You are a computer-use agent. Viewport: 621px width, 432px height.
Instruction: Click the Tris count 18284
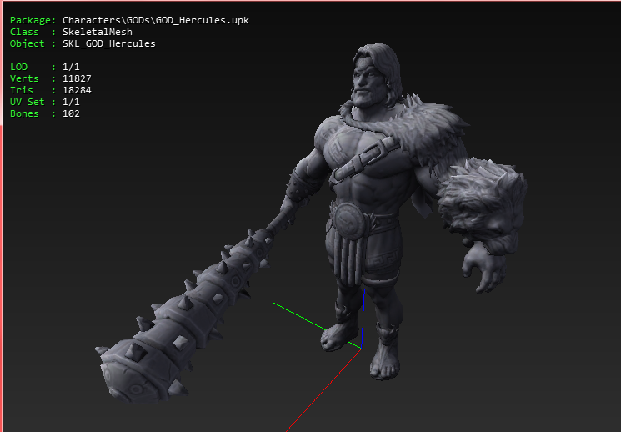77,90
